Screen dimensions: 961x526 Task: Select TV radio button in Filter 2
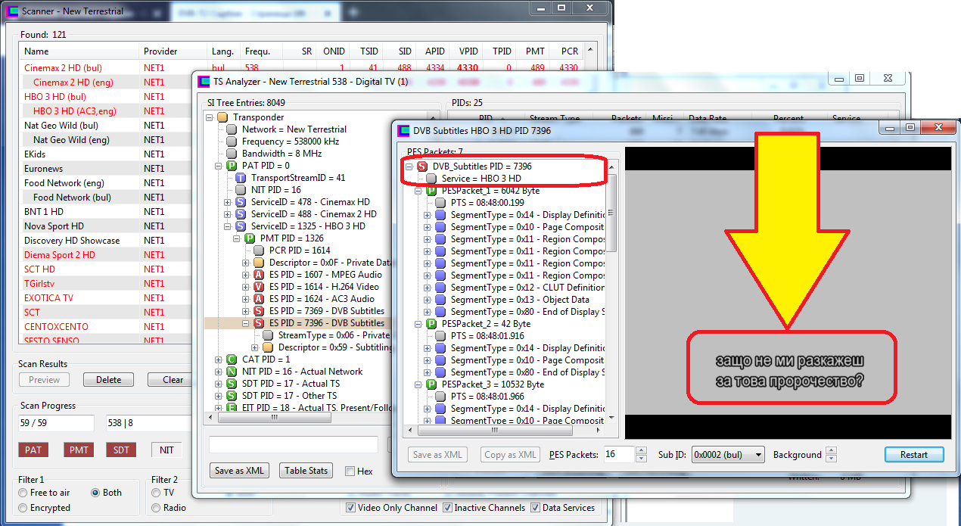[156, 493]
